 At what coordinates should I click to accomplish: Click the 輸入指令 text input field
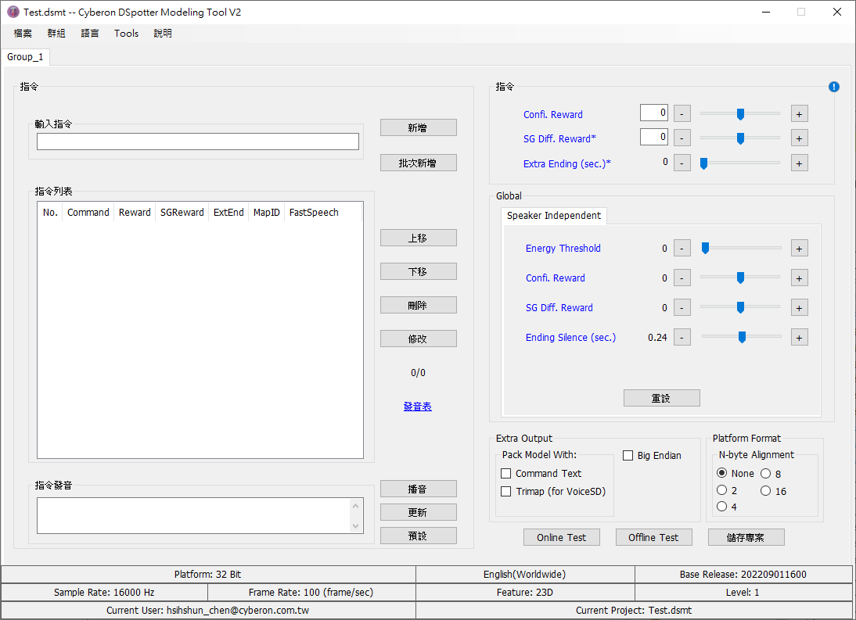[198, 142]
